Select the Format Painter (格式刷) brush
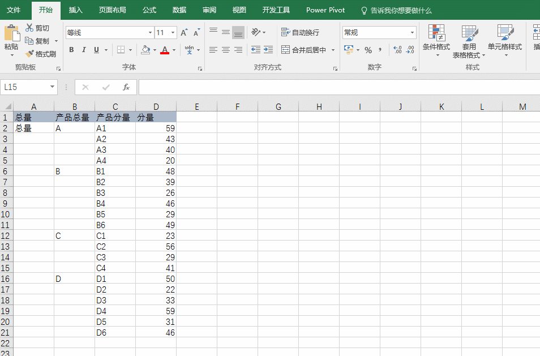This screenshot has height=356, width=540. pos(30,54)
